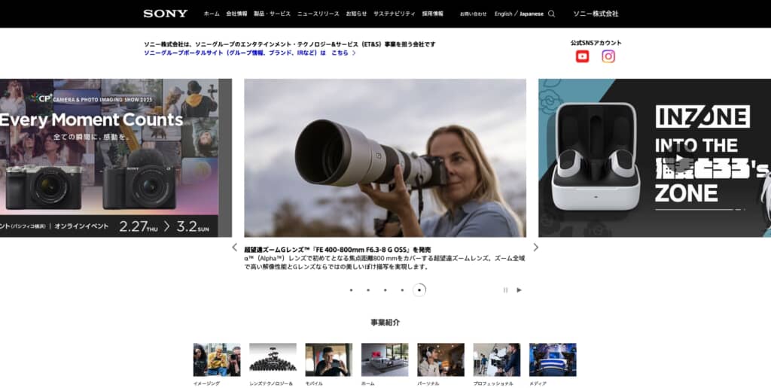
Task: Open Sony's official Instagram account
Action: tap(608, 56)
